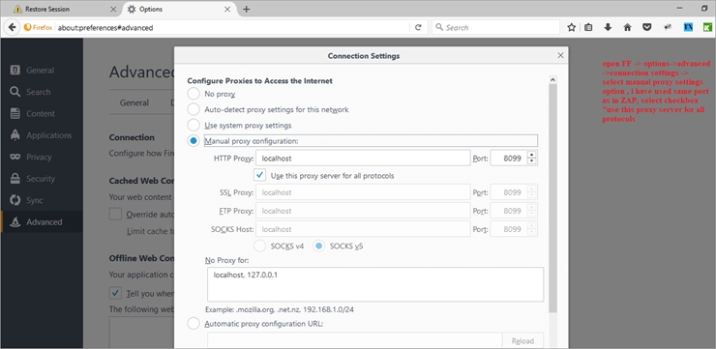
Task: Click the Pocket icon in the toolbar
Action: click(x=647, y=27)
